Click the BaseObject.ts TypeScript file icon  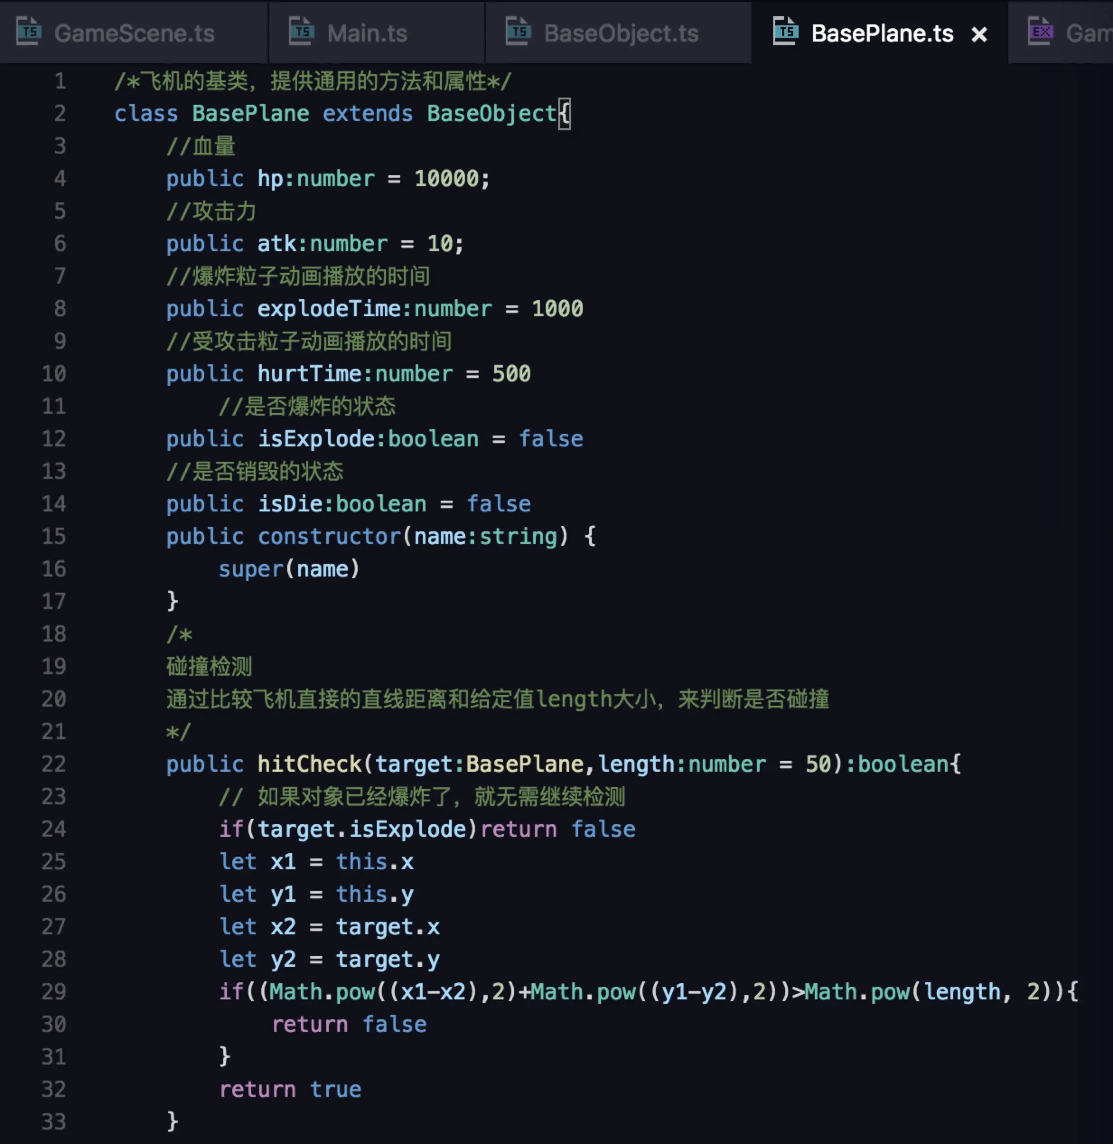point(519,32)
